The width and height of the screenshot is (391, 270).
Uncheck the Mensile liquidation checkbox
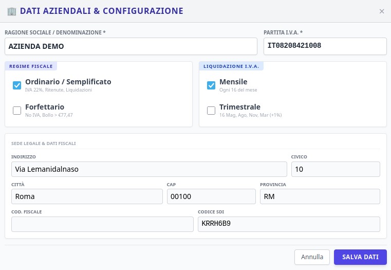[211, 85]
